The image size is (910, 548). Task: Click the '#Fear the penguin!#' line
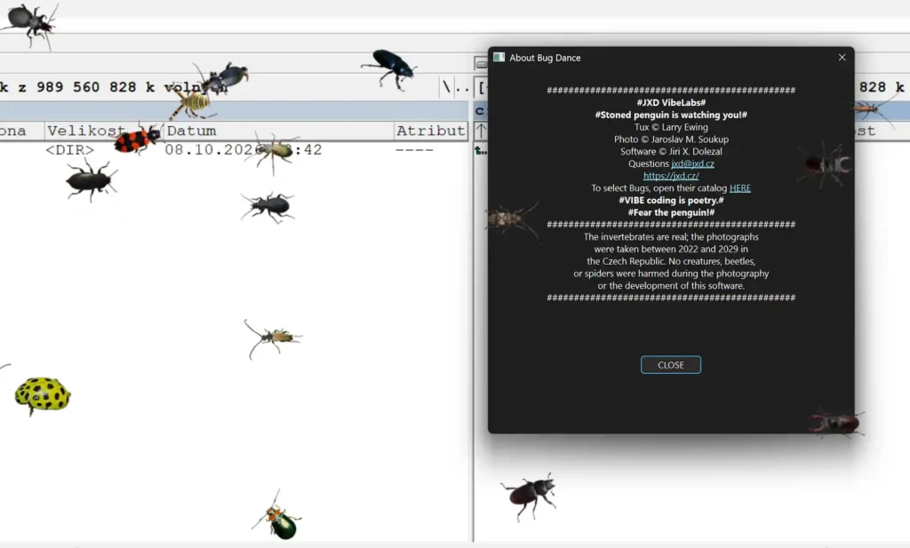click(x=671, y=212)
